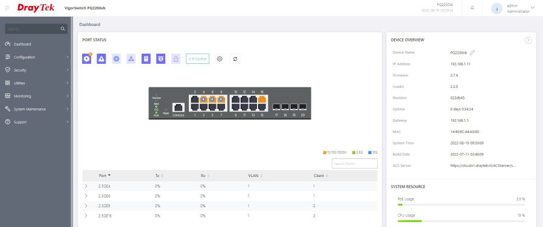Click port 1 on switch diagram
The width and height of the screenshot is (543, 227).
tap(195, 107)
